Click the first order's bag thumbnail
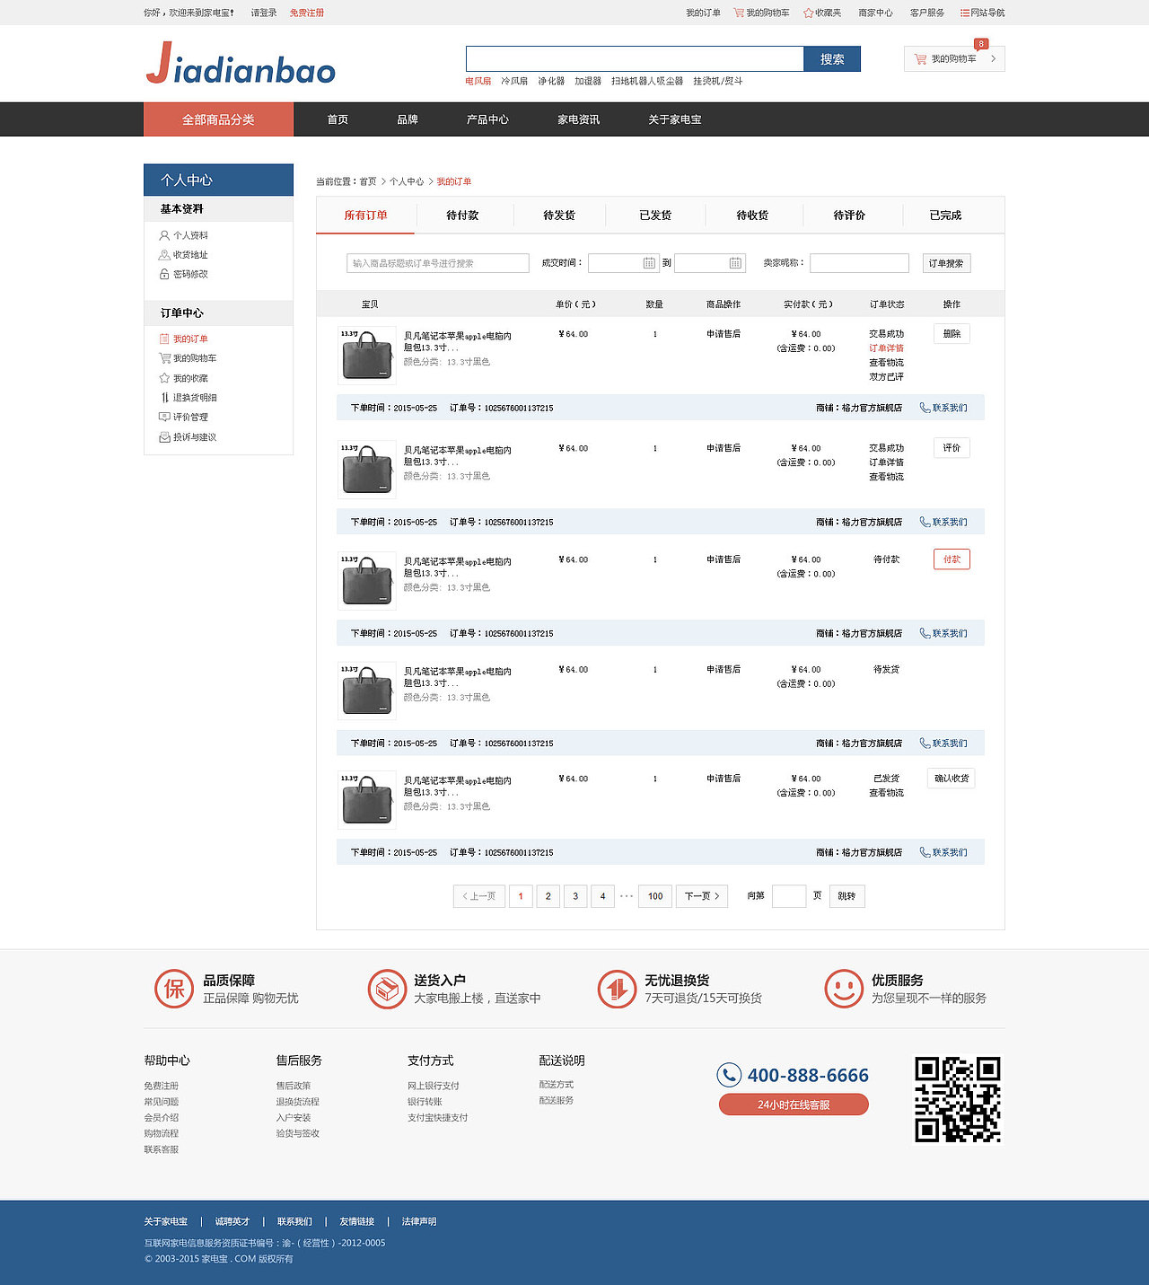Image resolution: width=1149 pixels, height=1285 pixels. [366, 356]
